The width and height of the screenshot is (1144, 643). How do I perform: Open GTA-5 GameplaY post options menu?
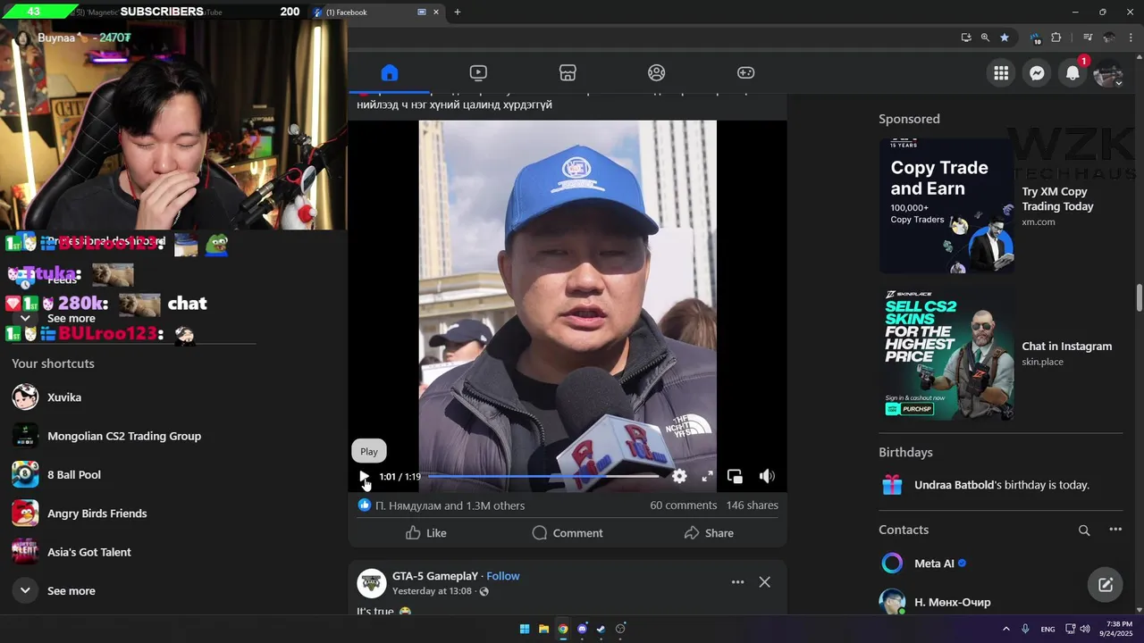(737, 582)
